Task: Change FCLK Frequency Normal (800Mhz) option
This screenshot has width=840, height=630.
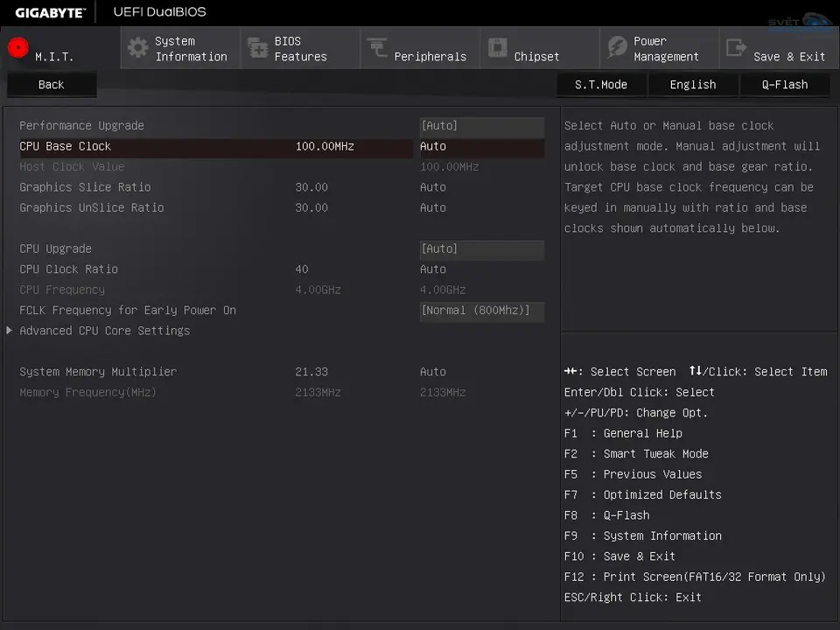Action: click(481, 311)
